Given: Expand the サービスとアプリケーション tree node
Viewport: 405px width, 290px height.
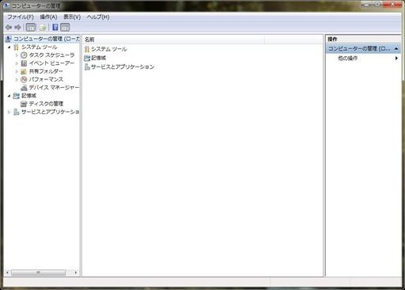Looking at the screenshot, I should (x=9, y=112).
